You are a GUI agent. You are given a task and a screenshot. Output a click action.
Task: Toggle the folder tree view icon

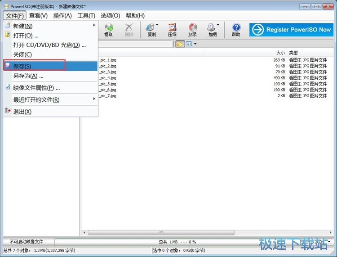[180, 44]
